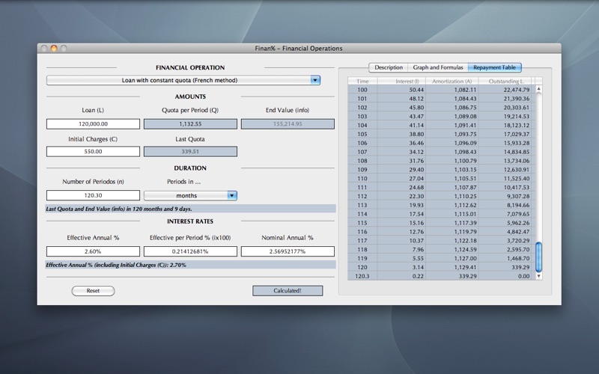Select table row with time 101

click(x=441, y=99)
